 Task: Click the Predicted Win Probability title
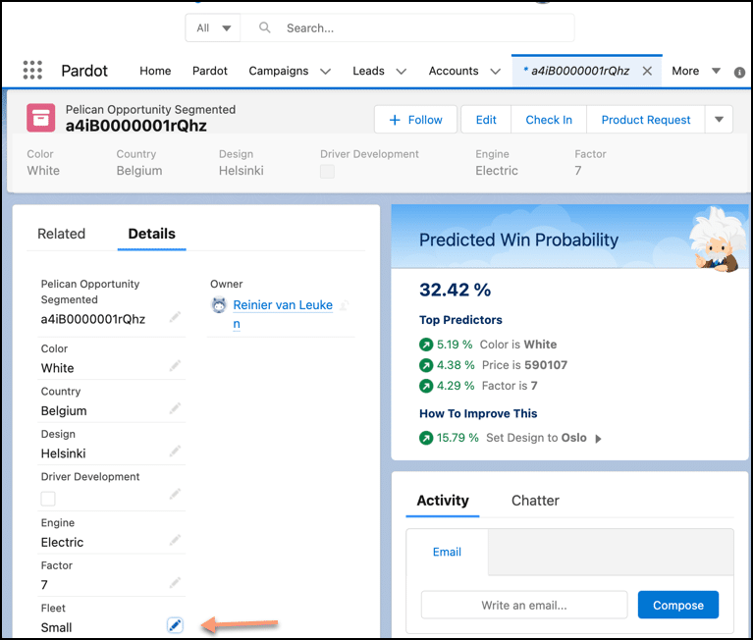pos(518,240)
